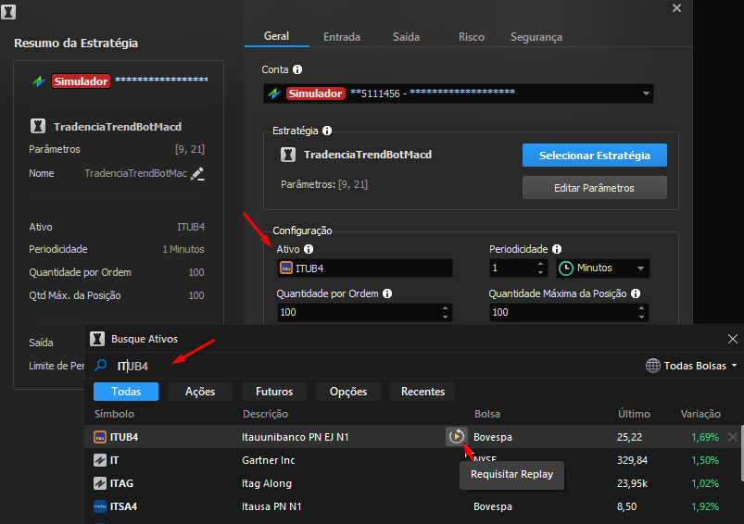This screenshot has height=524, width=744.
Task: Click the ITAG row icon
Action: (x=100, y=483)
